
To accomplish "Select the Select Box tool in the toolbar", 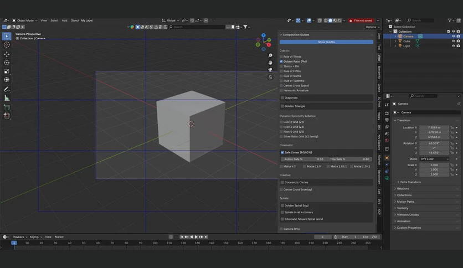I will 7,36.
